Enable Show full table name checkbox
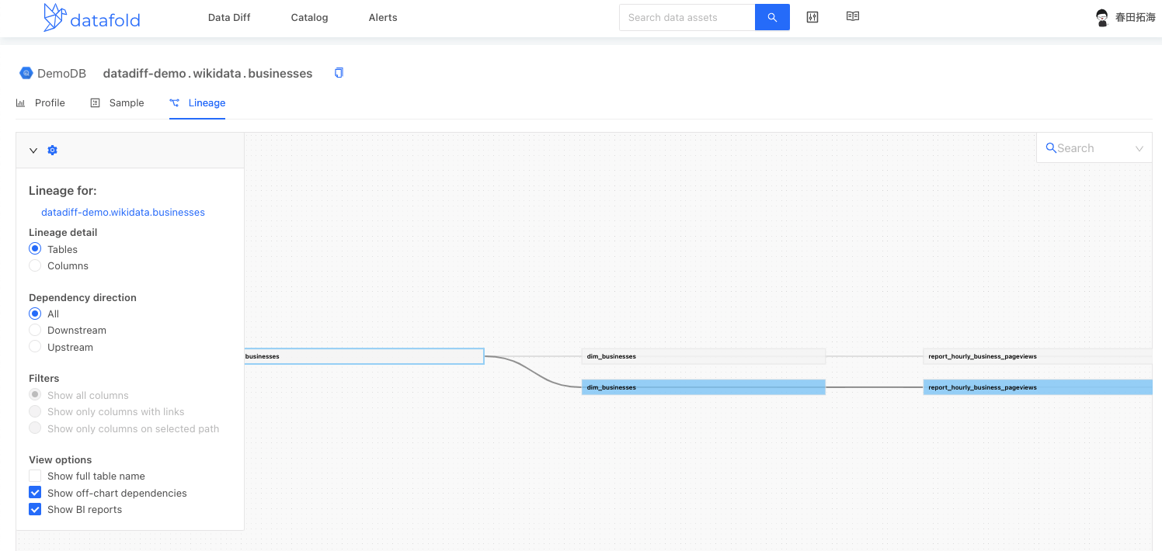 pos(35,476)
